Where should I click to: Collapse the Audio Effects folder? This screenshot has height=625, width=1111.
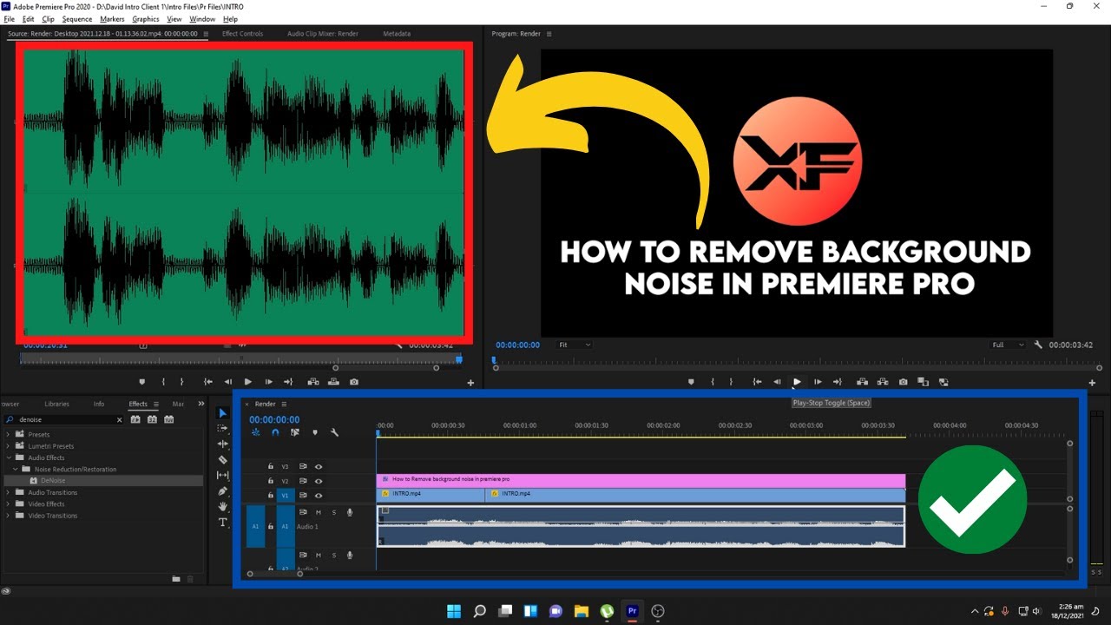coord(9,457)
